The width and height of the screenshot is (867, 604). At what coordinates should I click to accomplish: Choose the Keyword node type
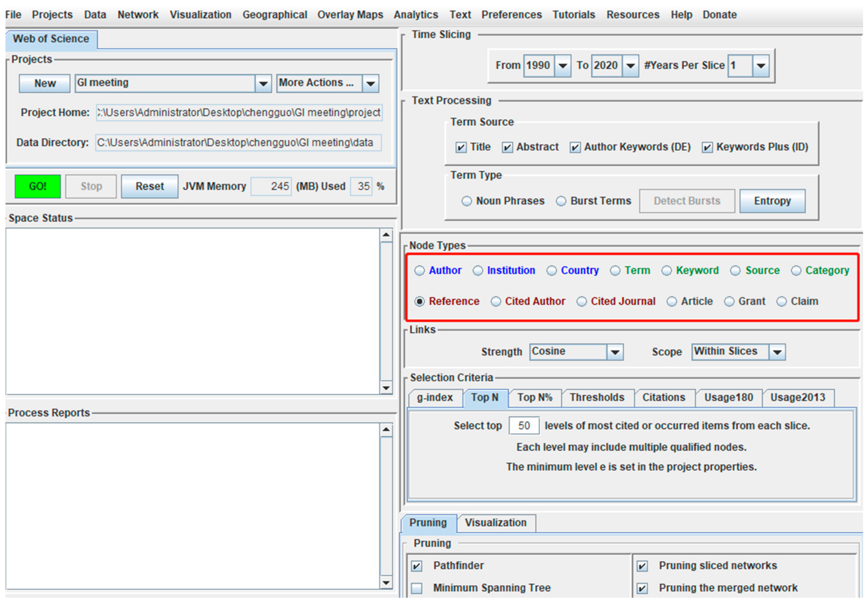click(666, 270)
